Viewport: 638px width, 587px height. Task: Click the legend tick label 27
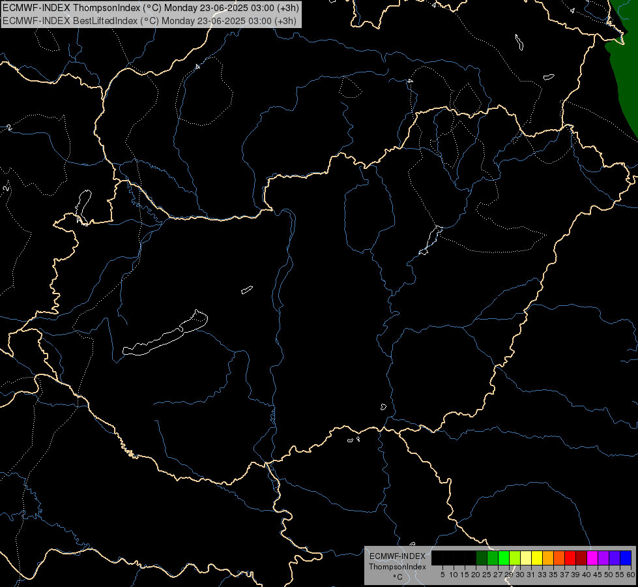click(x=498, y=575)
